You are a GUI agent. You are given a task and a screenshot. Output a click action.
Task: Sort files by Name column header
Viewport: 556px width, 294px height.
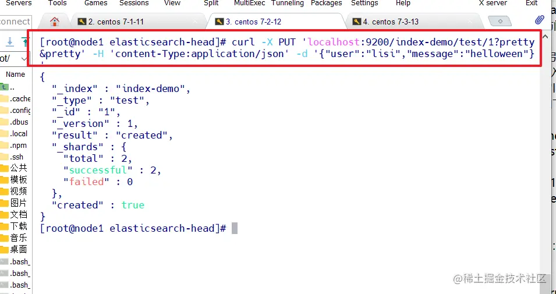tap(15, 75)
